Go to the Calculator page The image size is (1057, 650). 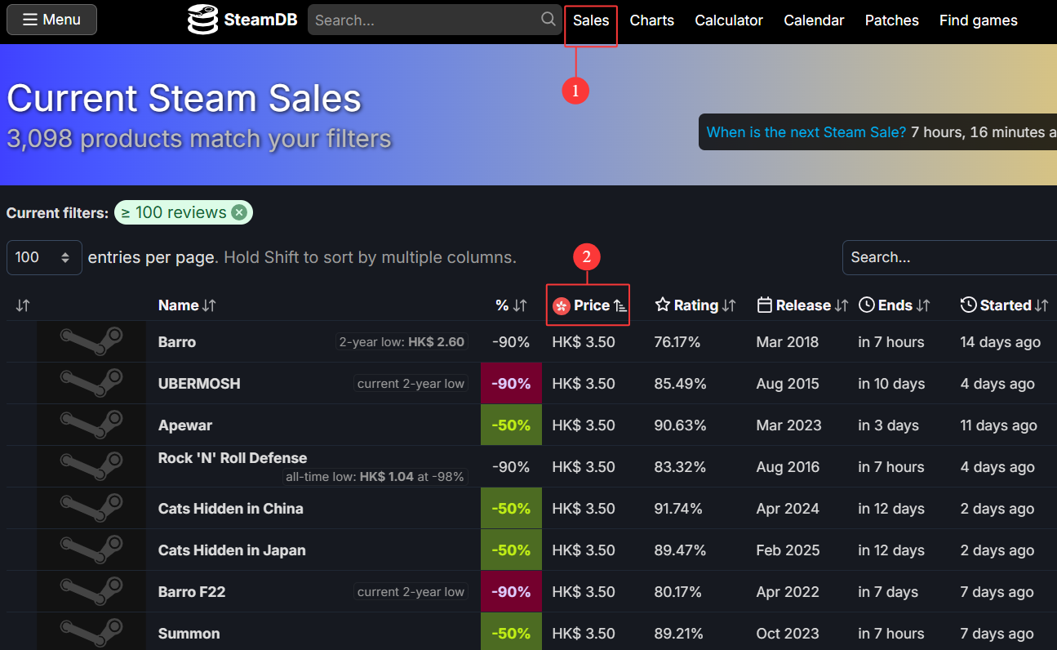[x=729, y=20]
